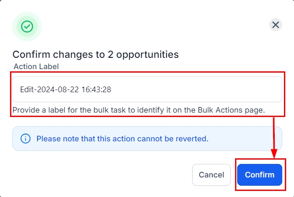Screen dimensions: 294x197
Task: Click the "Edit-2024-08-22" text in the field
Action: pyautogui.click(x=50, y=90)
